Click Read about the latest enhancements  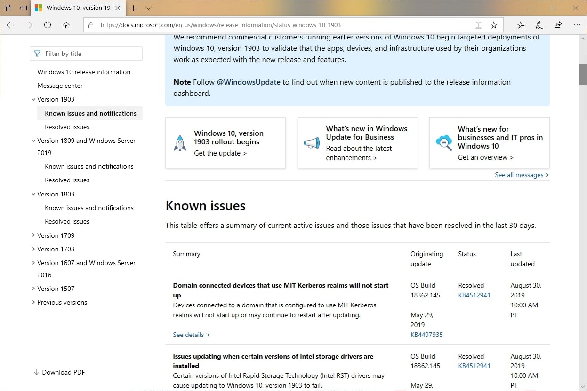pos(359,153)
